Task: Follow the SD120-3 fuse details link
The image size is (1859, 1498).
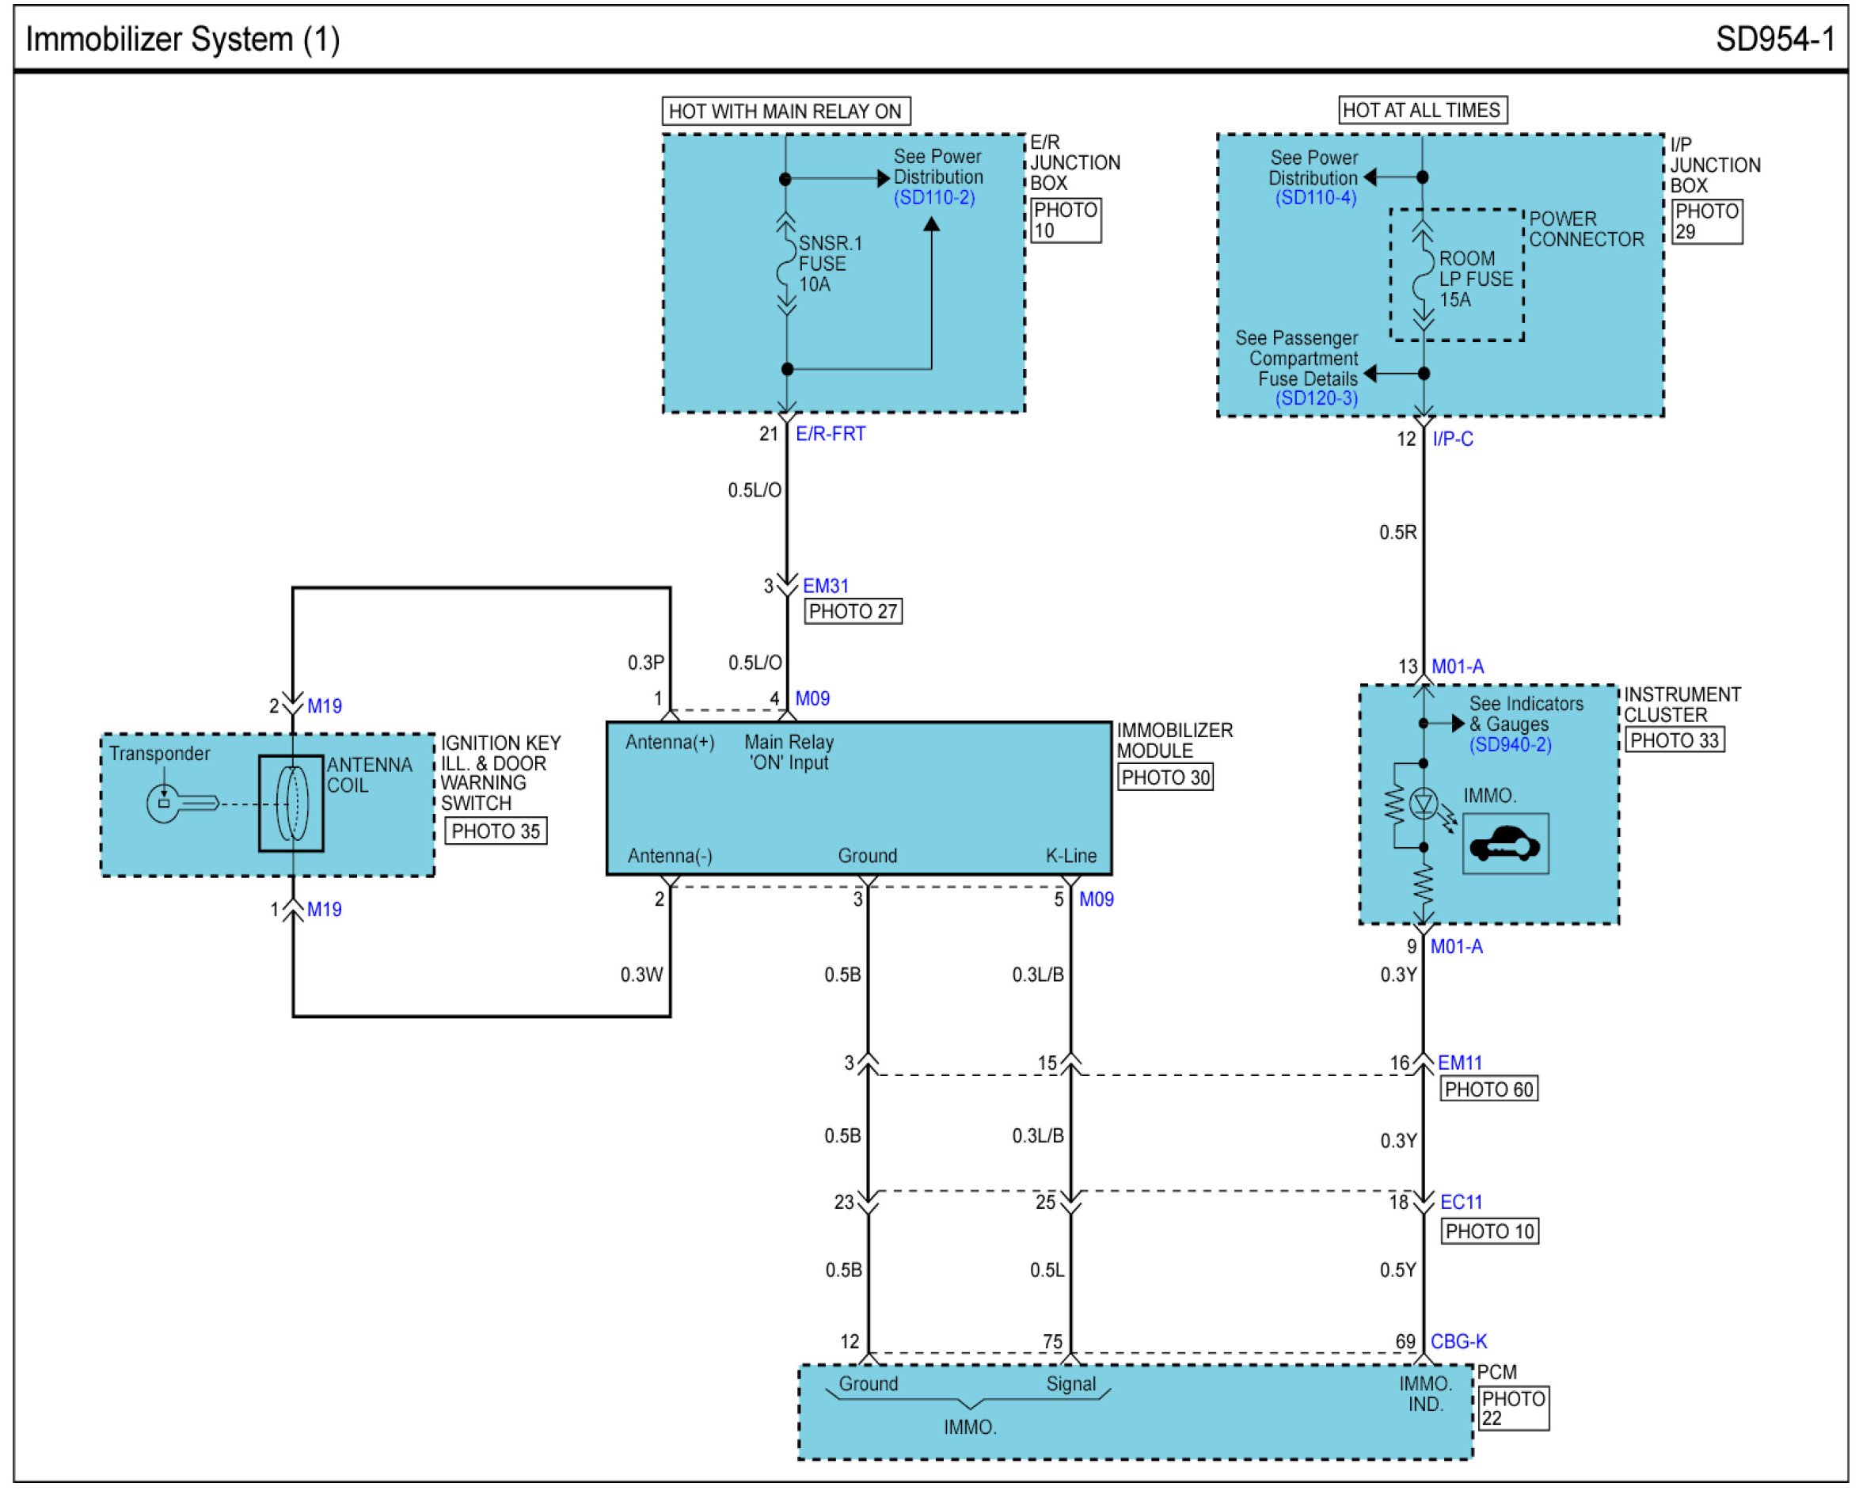Action: click(1317, 399)
